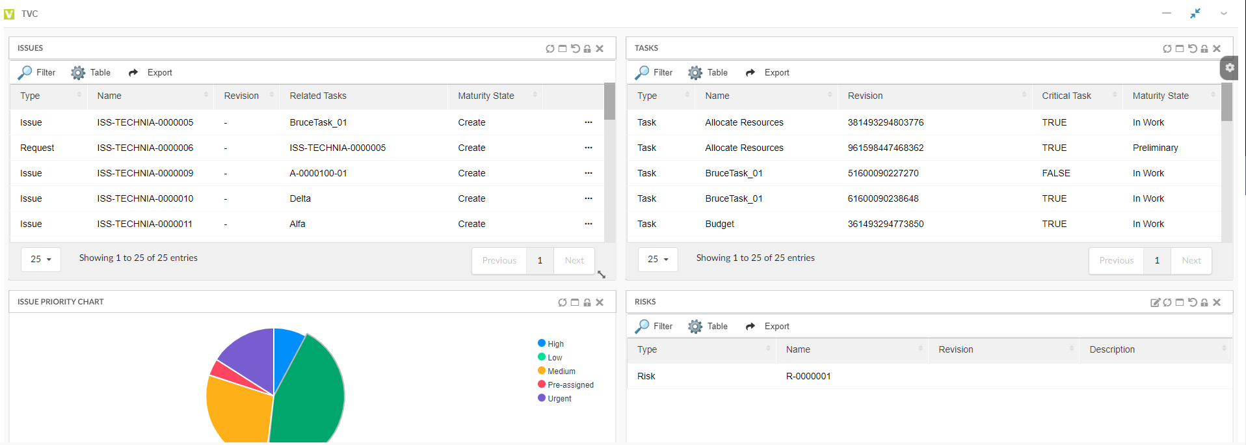The width and height of the screenshot is (1246, 445).
Task: Click the edit pencil icon on Risks widget
Action: (1155, 303)
